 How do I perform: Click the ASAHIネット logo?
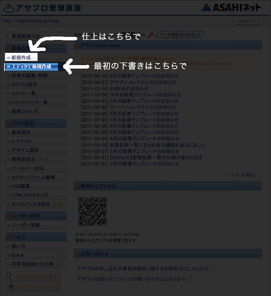click(231, 7)
